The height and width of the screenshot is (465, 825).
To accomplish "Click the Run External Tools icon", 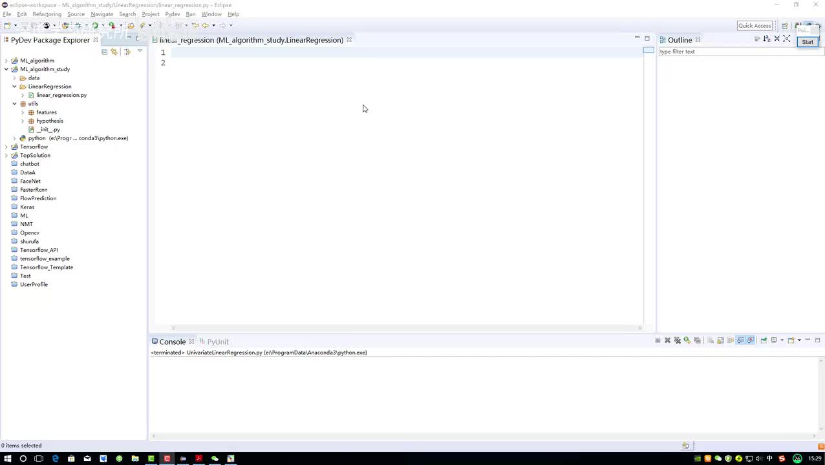I will pyautogui.click(x=112, y=26).
